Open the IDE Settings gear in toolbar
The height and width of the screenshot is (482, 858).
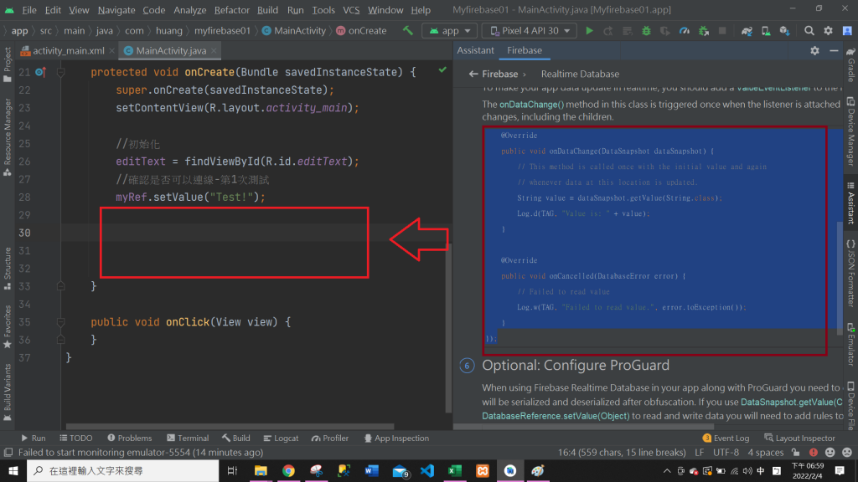[828, 31]
